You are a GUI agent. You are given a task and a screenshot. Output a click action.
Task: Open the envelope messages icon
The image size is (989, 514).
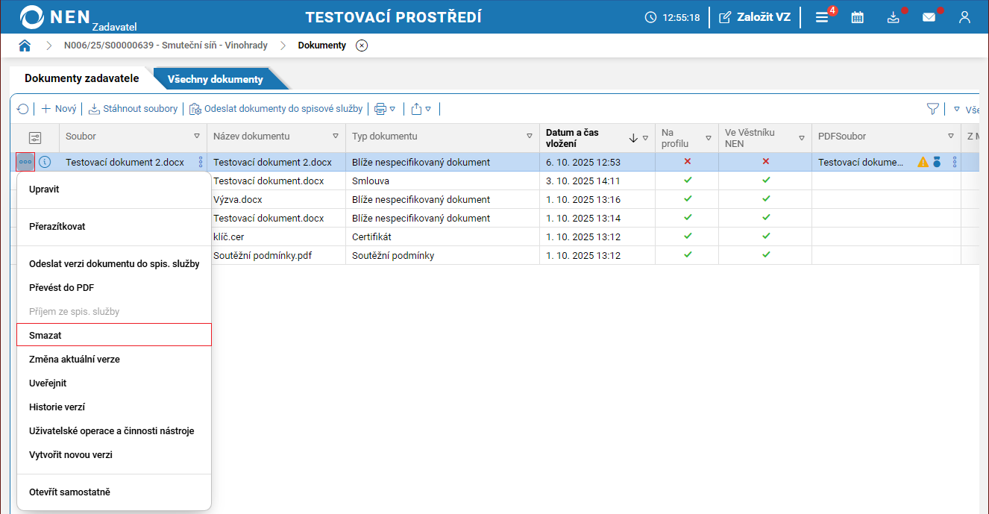pos(929,17)
